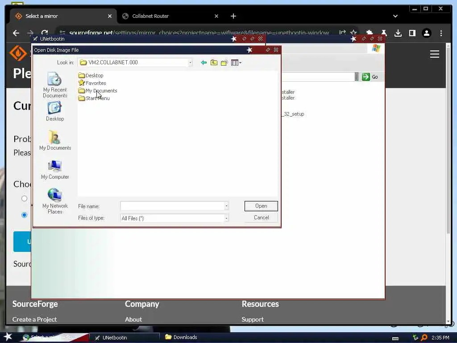Screen dimensions: 457x343
Task: Click the green Go arrow button
Action: (366, 77)
